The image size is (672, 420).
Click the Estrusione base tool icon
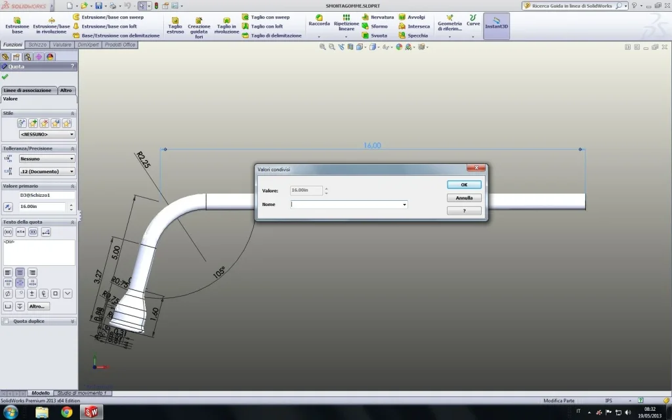tap(17, 20)
